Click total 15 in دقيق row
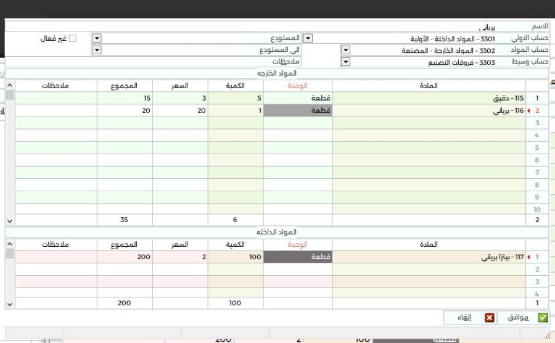 [x=125, y=98]
